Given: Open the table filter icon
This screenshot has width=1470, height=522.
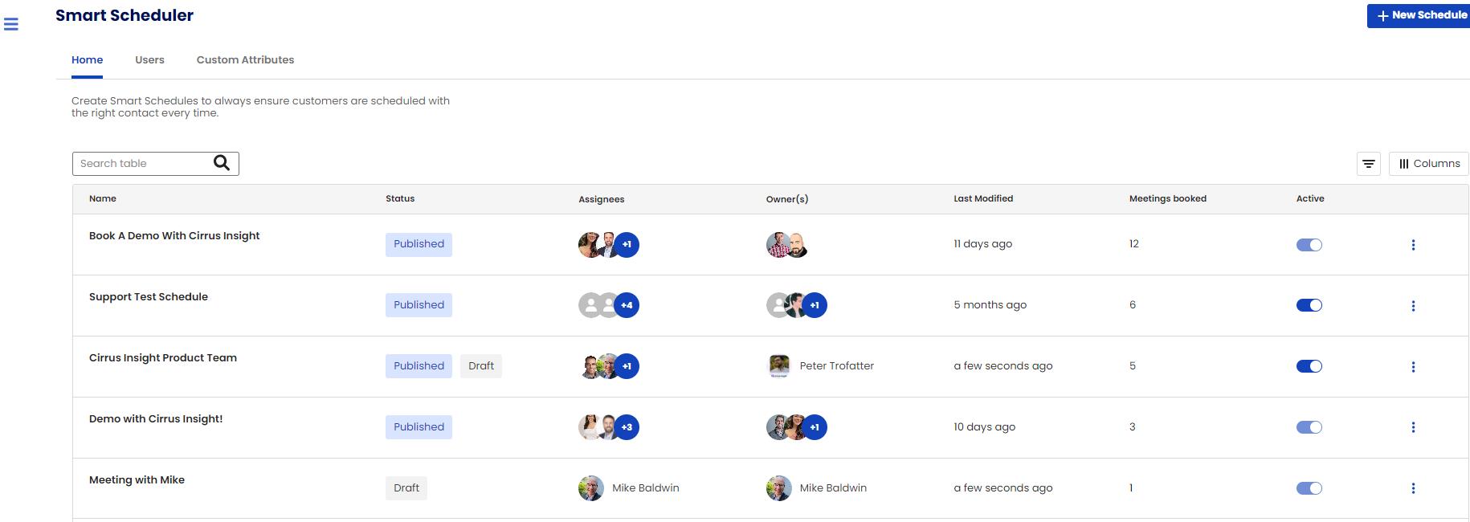Looking at the screenshot, I should coord(1369,164).
